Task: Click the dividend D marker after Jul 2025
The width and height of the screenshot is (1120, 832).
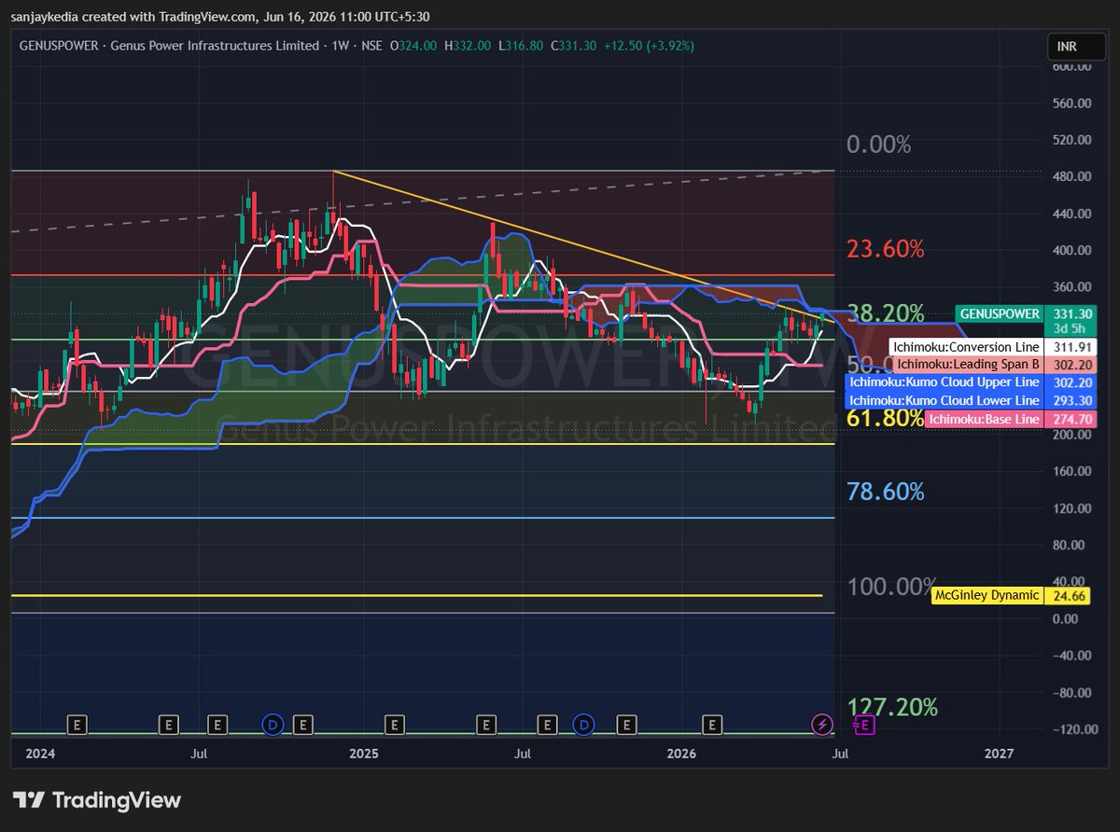Action: click(584, 724)
